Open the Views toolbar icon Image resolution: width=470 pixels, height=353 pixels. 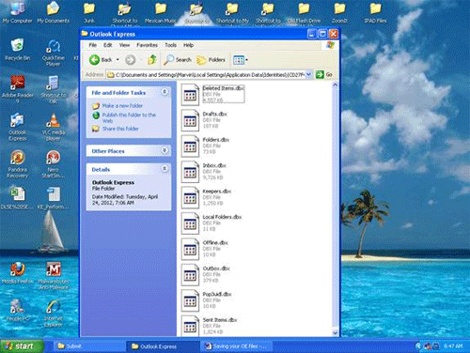tap(240, 59)
